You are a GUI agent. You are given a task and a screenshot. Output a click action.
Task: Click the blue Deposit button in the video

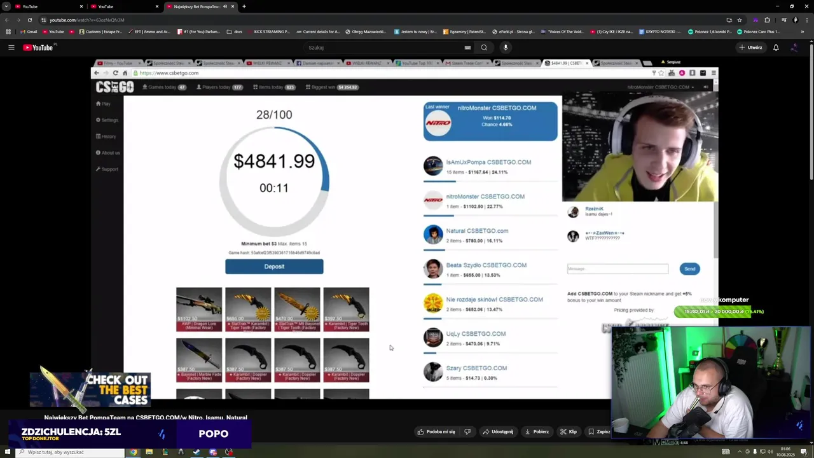274,267
